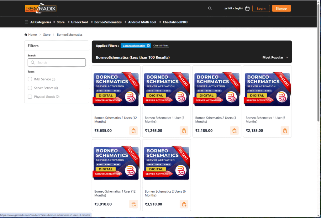The width and height of the screenshot is (321, 218).
Task: Click the Clear All Filters link
Action: point(161,46)
